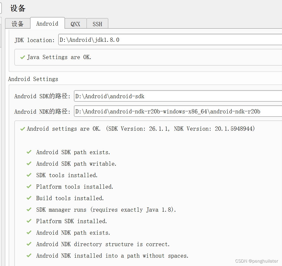Click the NDK path without spaces checkmark
The width and height of the screenshot is (282, 266).
pyautogui.click(x=29, y=255)
